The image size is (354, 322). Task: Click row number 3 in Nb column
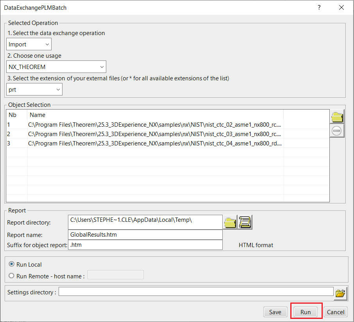coord(9,143)
